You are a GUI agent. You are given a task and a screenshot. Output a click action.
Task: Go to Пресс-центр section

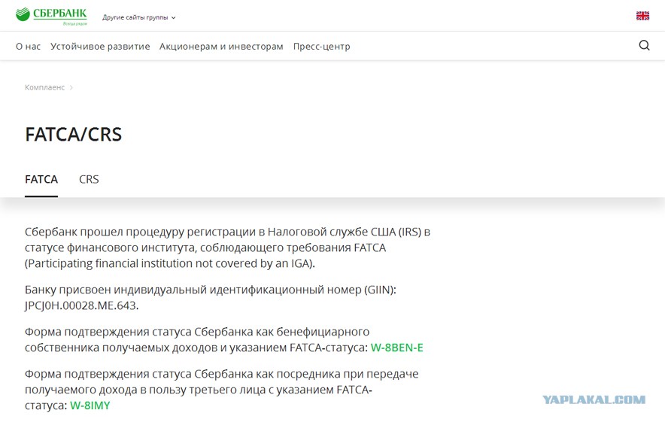321,46
